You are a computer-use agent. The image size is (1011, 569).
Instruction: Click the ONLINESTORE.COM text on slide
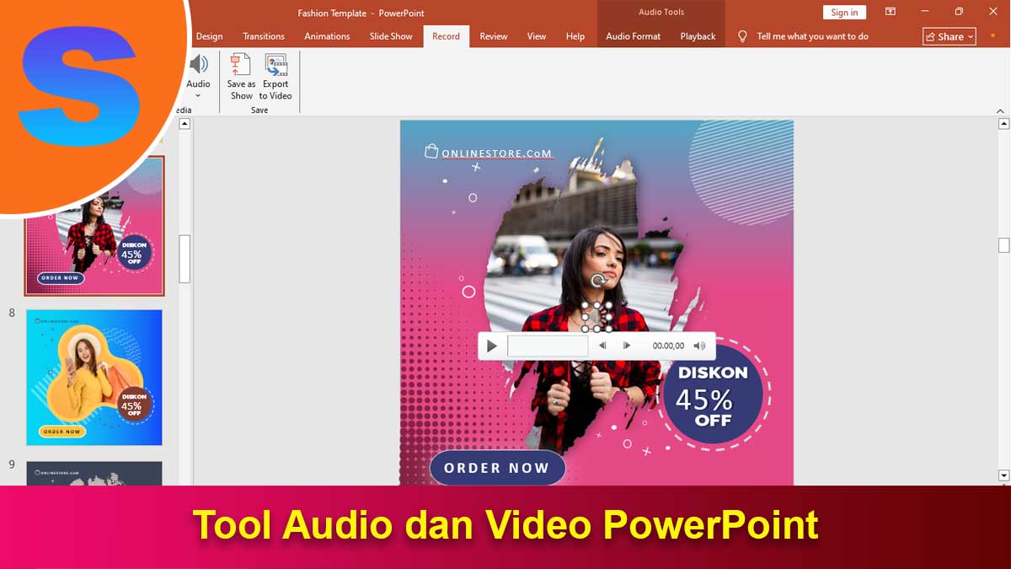tap(497, 153)
